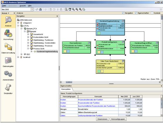Image resolution: width=163 pixels, height=123 pixels.
Task: Click the zoom in magnifier icon
Action: [77, 9]
